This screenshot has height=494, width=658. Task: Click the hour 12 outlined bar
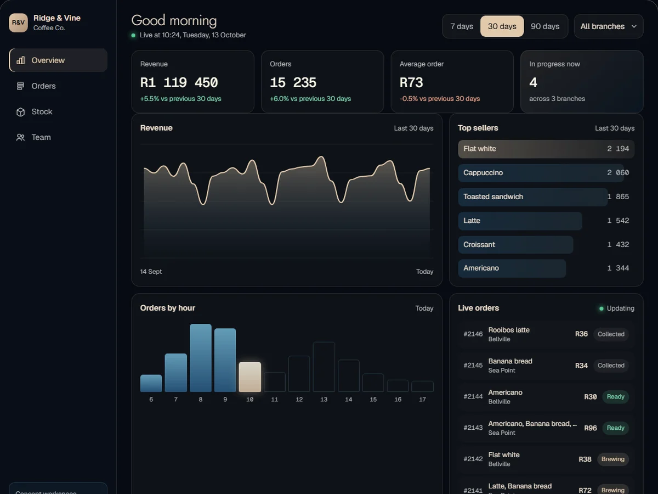pyautogui.click(x=299, y=374)
